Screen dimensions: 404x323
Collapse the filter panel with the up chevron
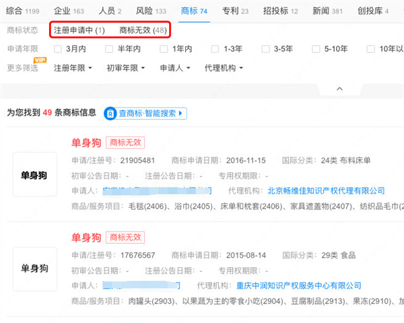click(x=339, y=88)
